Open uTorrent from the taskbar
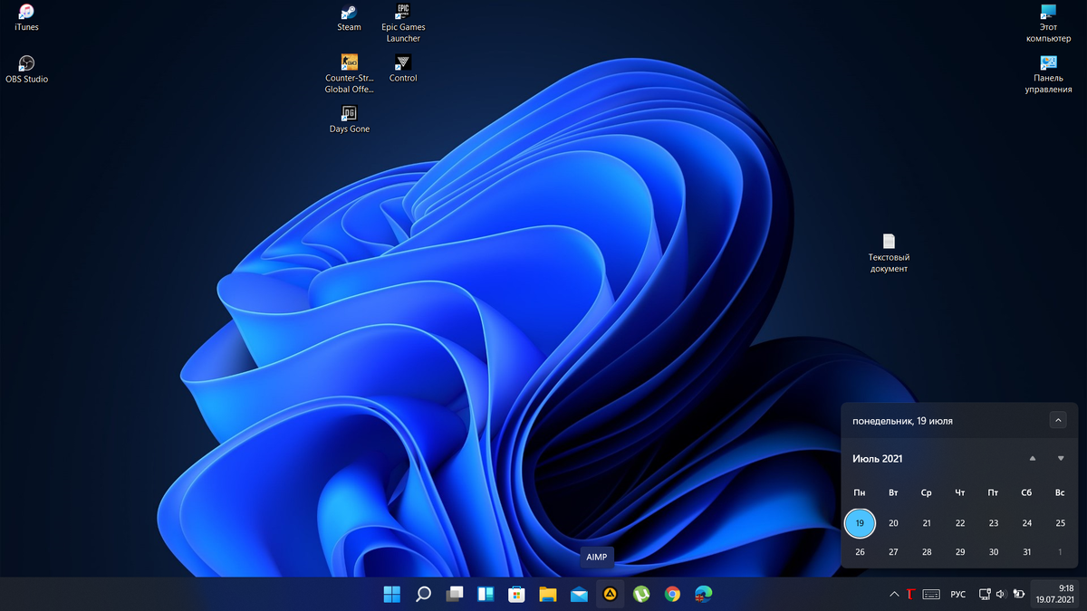 click(641, 595)
